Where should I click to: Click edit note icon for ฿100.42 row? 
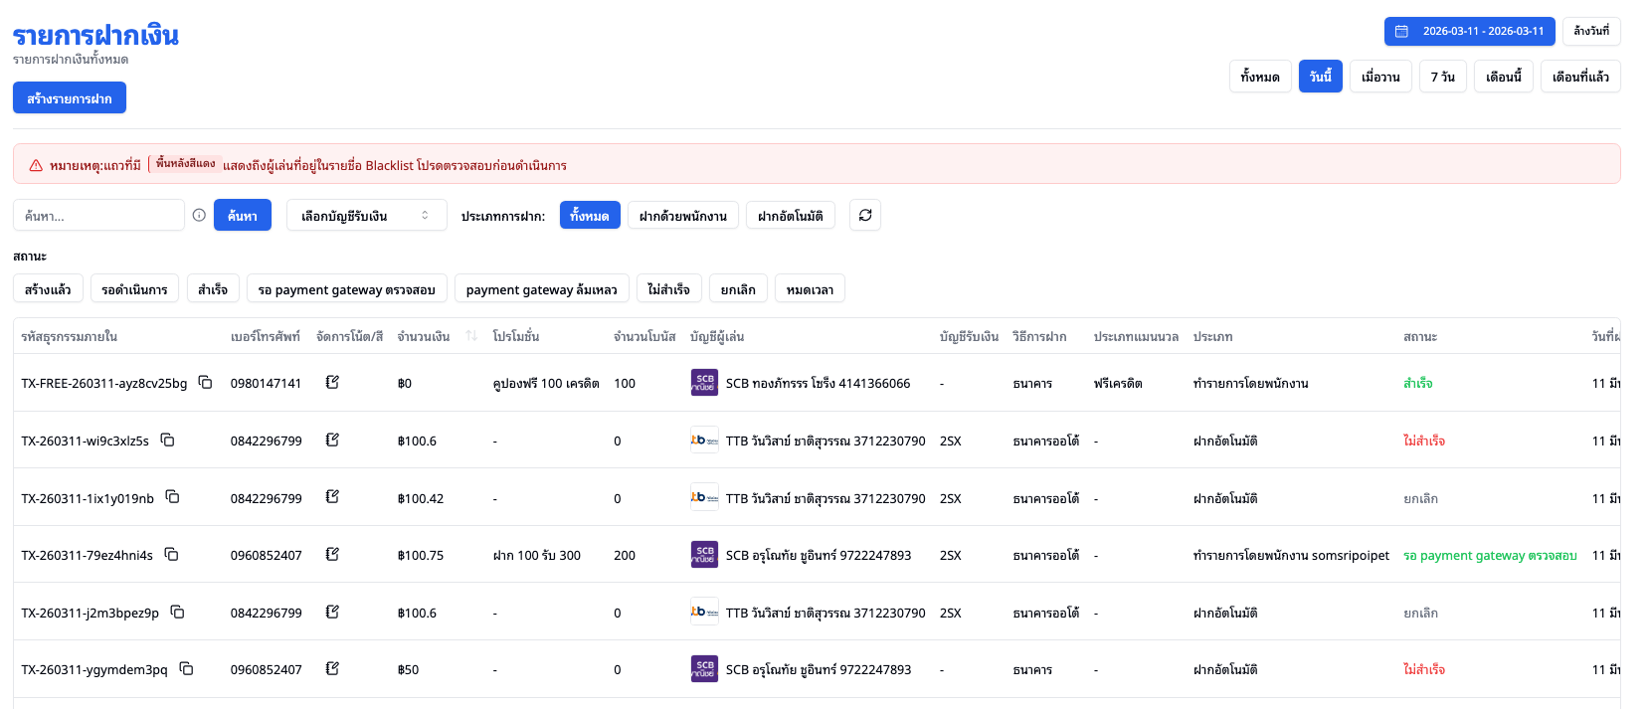click(332, 497)
